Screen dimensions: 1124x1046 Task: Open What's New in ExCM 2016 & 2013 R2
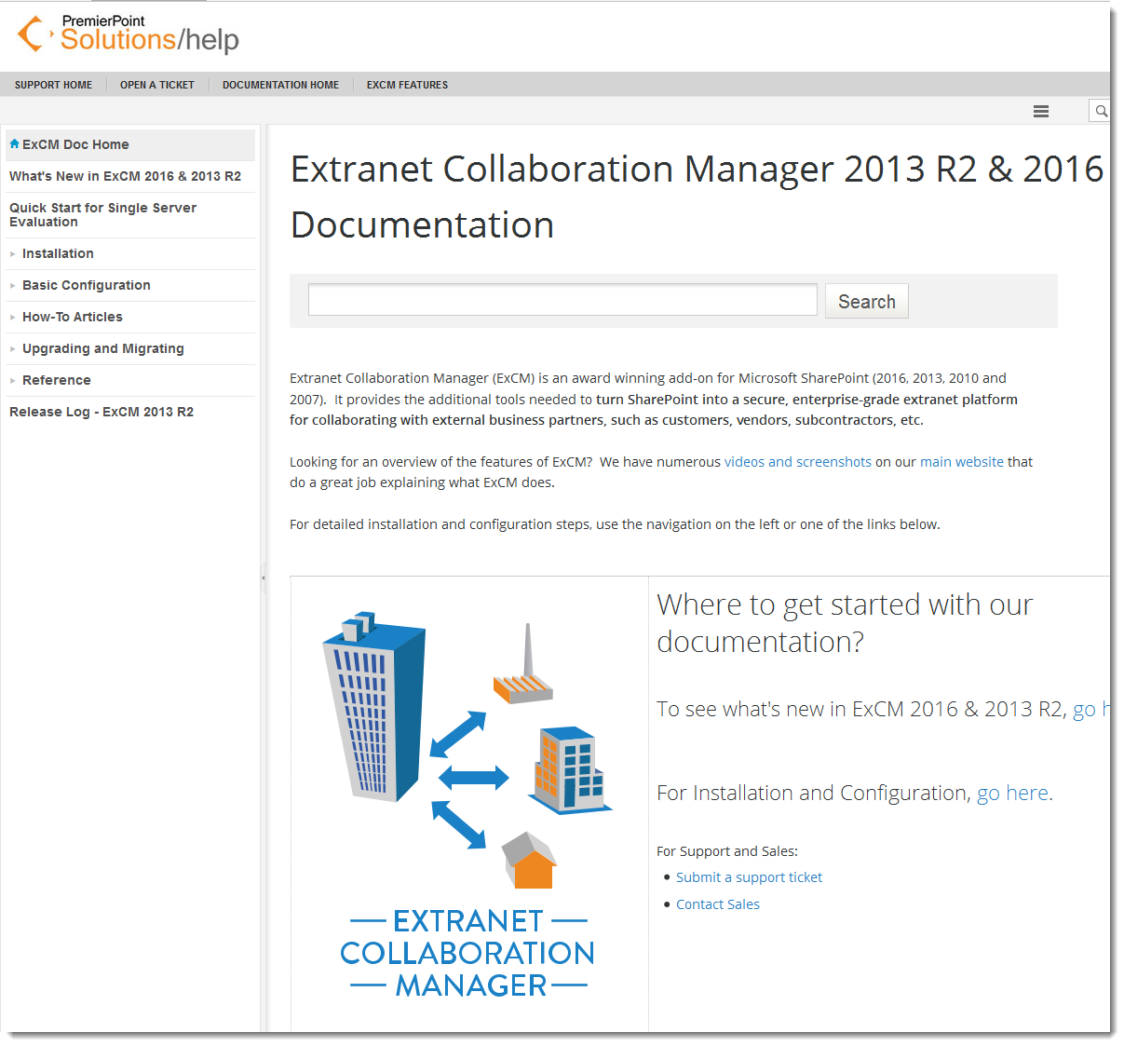(x=125, y=176)
